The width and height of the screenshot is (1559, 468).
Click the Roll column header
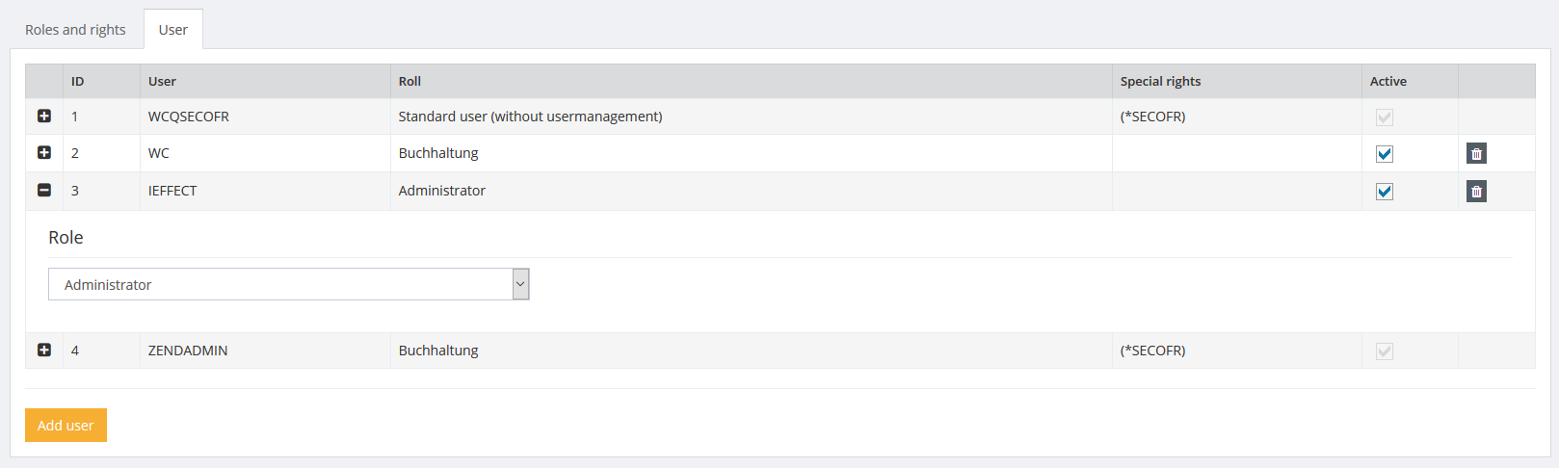coord(410,82)
